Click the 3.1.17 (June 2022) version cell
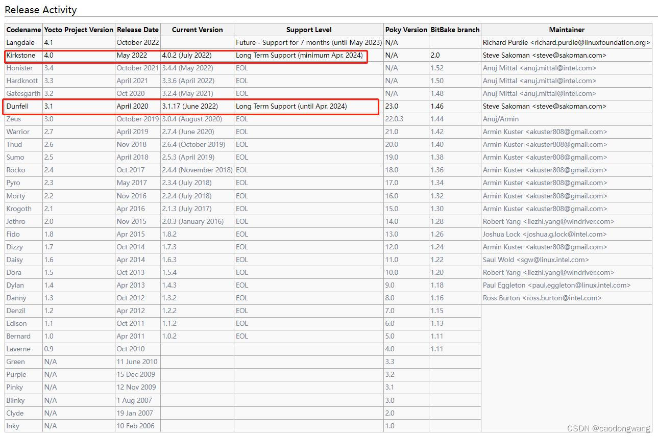The width and height of the screenshot is (658, 438). pyautogui.click(x=197, y=106)
